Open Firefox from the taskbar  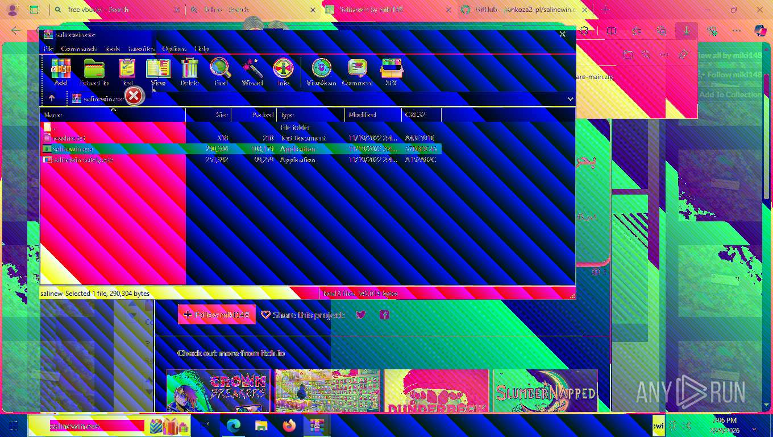pos(289,426)
